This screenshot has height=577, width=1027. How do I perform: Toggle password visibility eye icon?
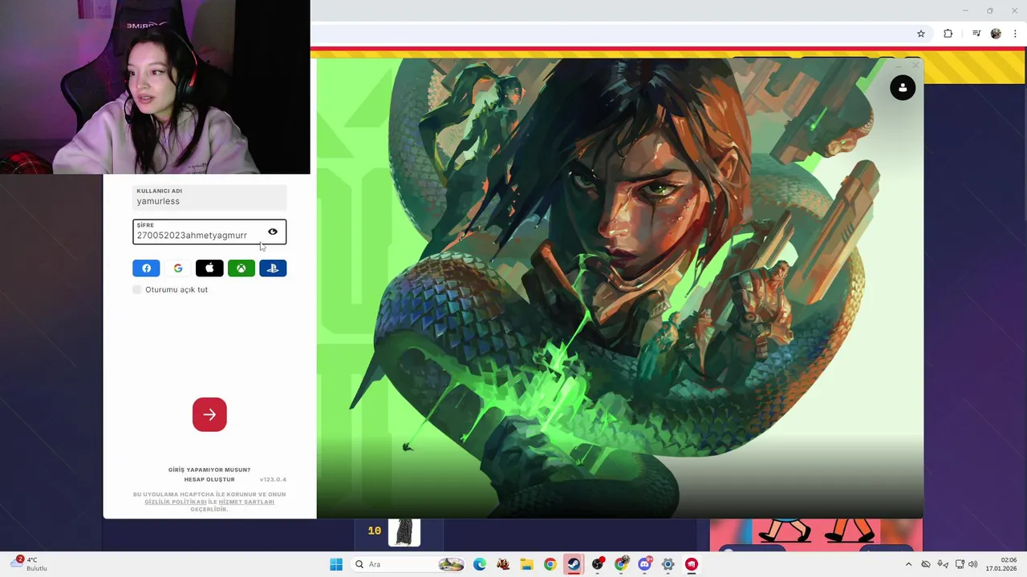[273, 232]
